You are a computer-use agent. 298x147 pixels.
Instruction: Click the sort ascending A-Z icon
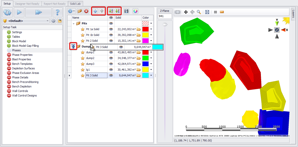point(111,11)
